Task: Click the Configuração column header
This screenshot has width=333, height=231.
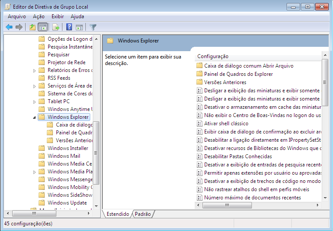Action: (x=258, y=56)
